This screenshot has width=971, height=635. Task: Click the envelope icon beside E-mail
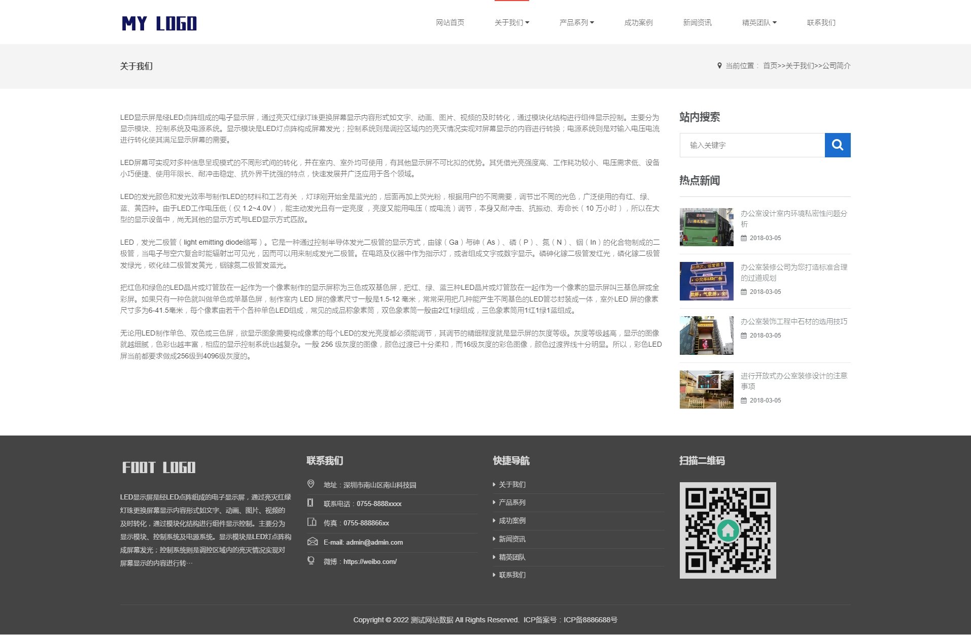[312, 542]
